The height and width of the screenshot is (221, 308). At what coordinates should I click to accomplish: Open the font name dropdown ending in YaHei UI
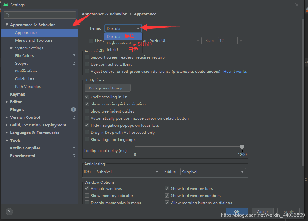(x=172, y=41)
